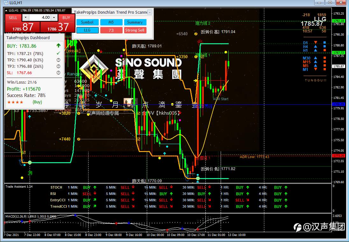349x242 pixels.
Task: Click the orange square in the H1 row
Action: click(x=325, y=50)
